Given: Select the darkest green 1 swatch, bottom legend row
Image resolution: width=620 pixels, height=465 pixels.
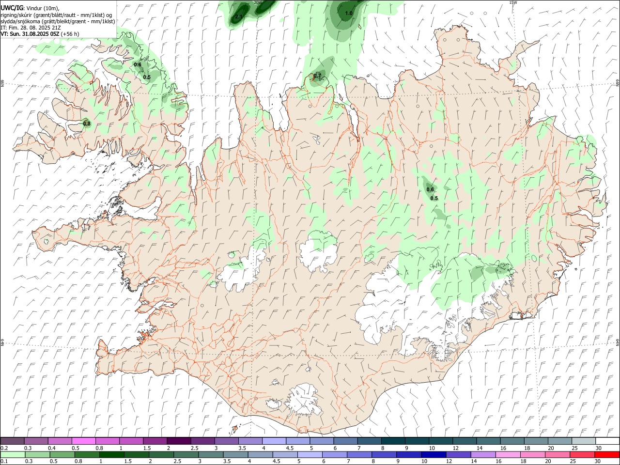Looking at the screenshot, I should point(111,454).
